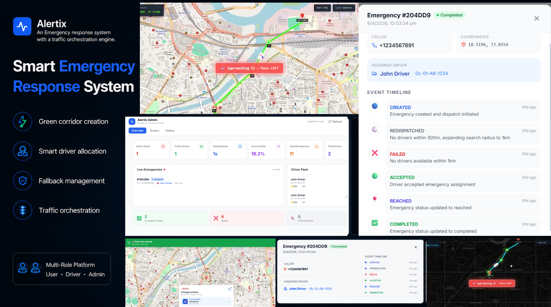The image size is (551, 307).
Task: Click the S1 signal marker on map
Action: [269, 46]
